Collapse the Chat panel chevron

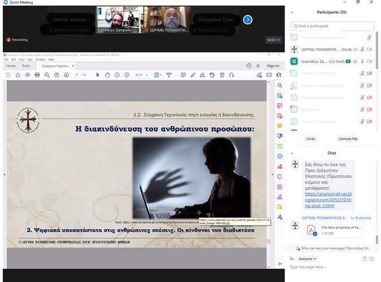coord(293,153)
